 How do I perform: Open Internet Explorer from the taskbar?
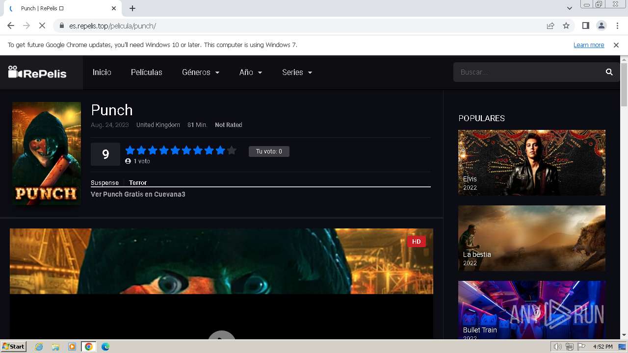39,347
